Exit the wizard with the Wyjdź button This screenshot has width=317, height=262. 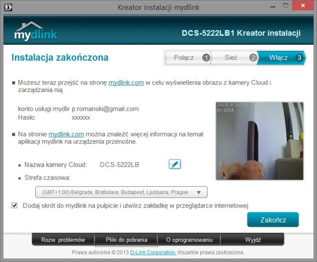[x=253, y=239]
